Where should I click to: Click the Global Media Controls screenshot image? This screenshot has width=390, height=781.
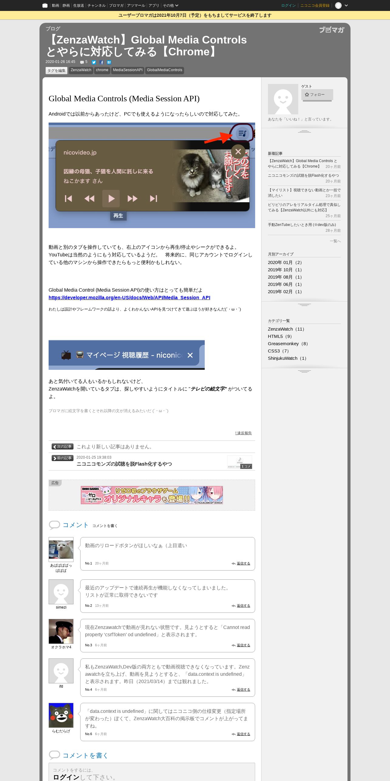coord(152,175)
